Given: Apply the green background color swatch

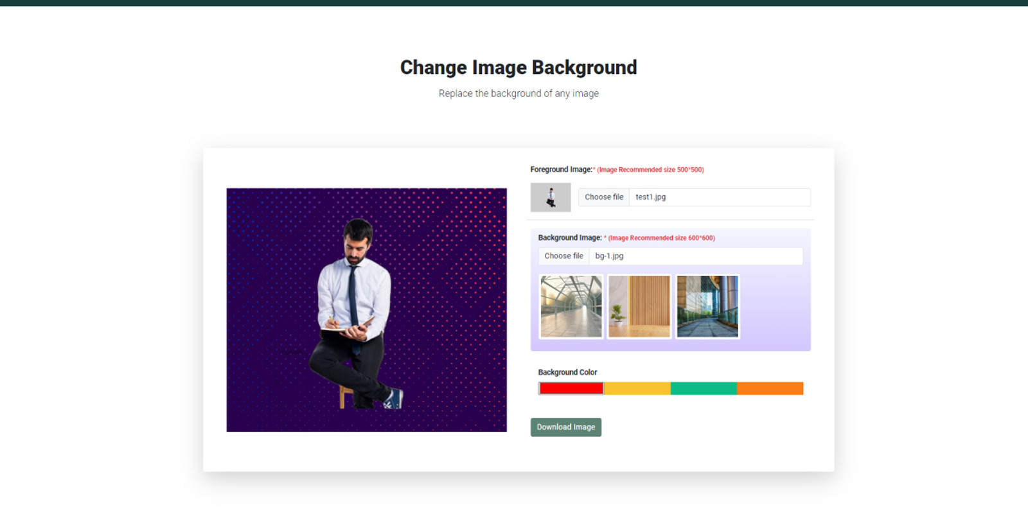Looking at the screenshot, I should point(704,388).
